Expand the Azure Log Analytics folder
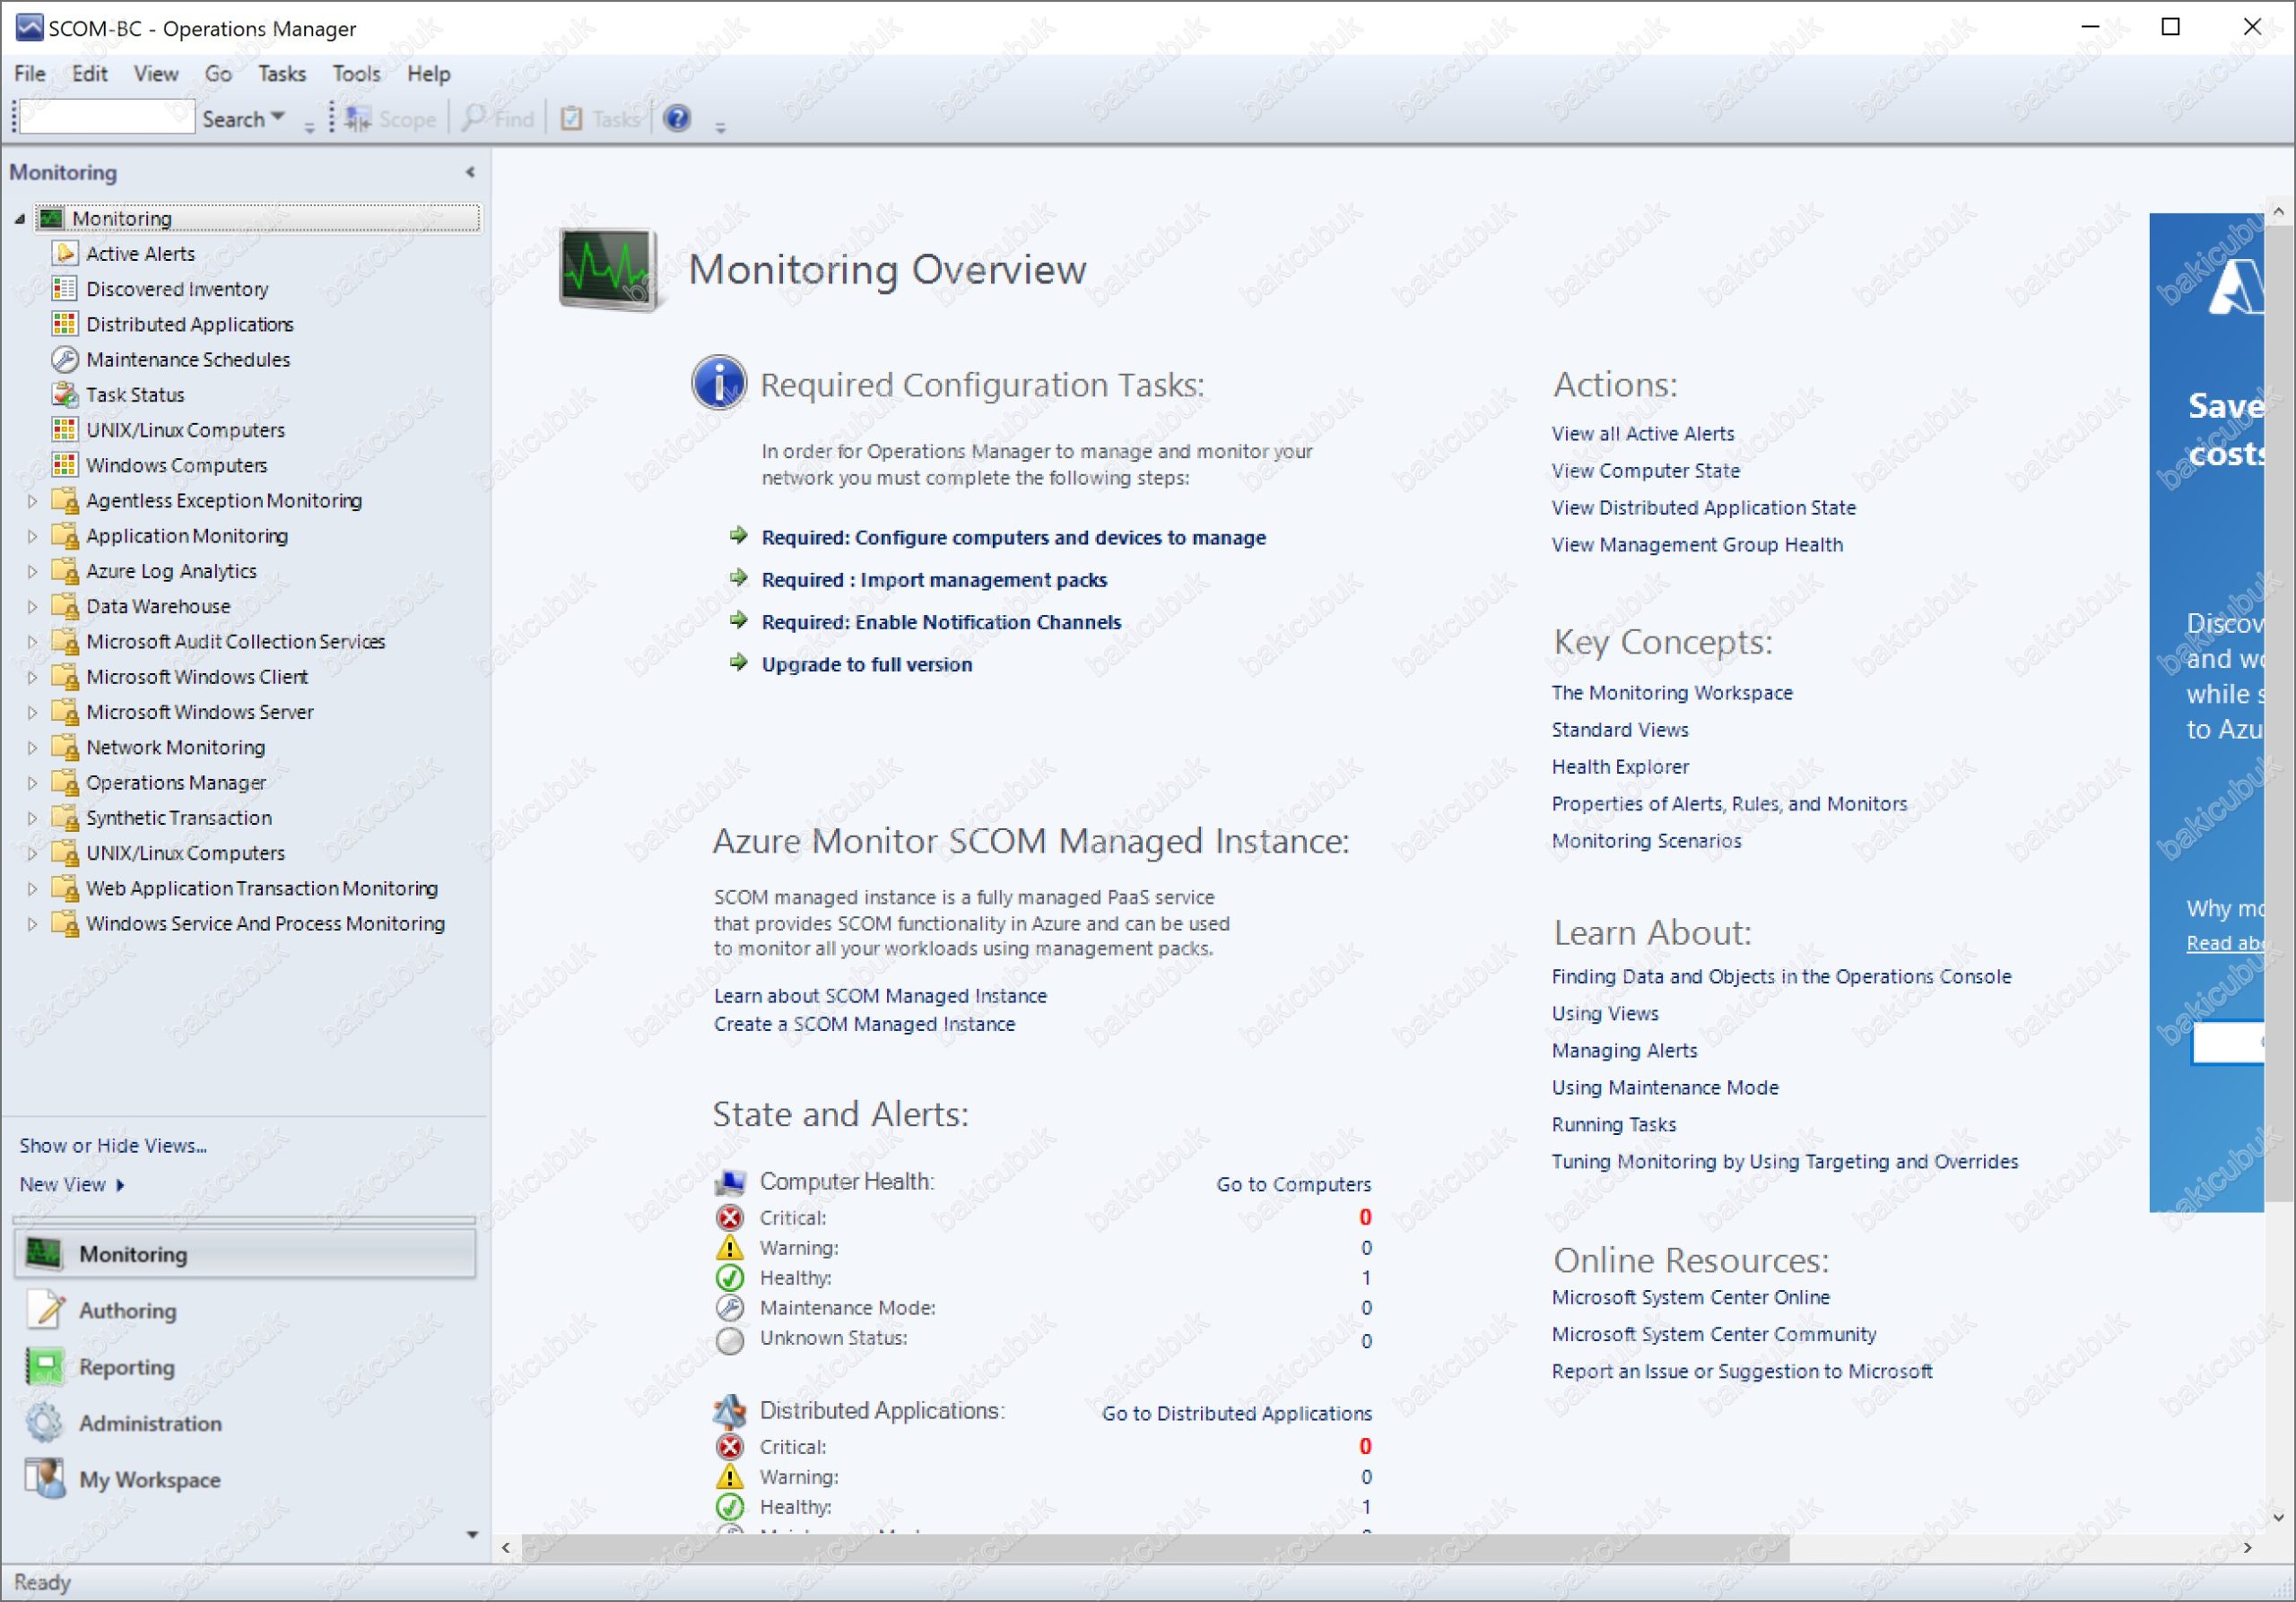 click(x=32, y=571)
